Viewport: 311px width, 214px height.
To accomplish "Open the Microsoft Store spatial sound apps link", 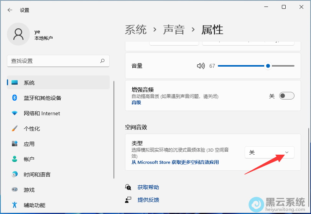I will pyautogui.click(x=175, y=162).
